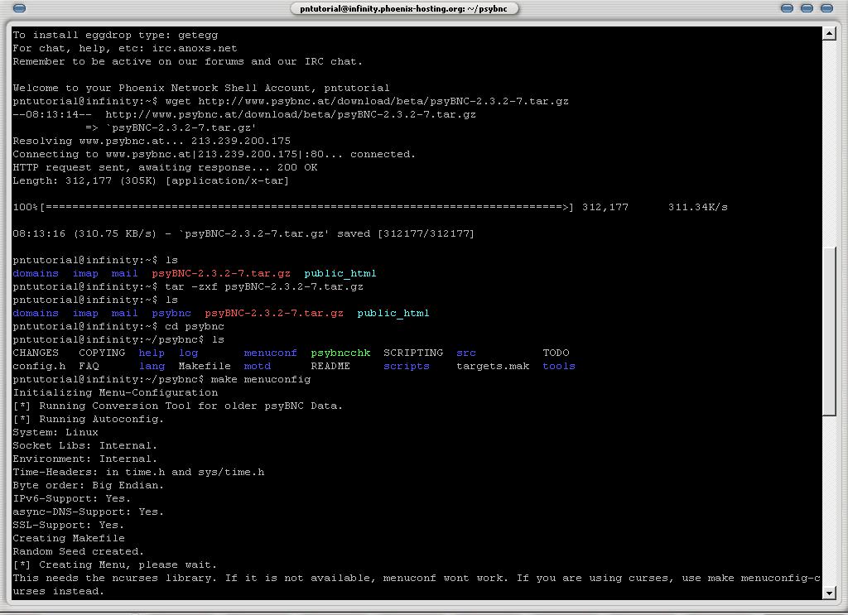Click the "tar -zxf" command text
Viewport: 848px width, 615px height.
191,287
